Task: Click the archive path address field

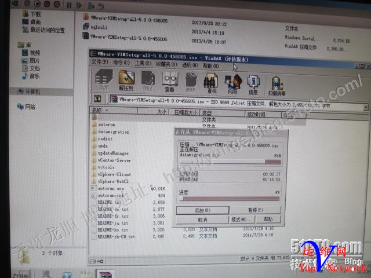Action: pos(237,103)
